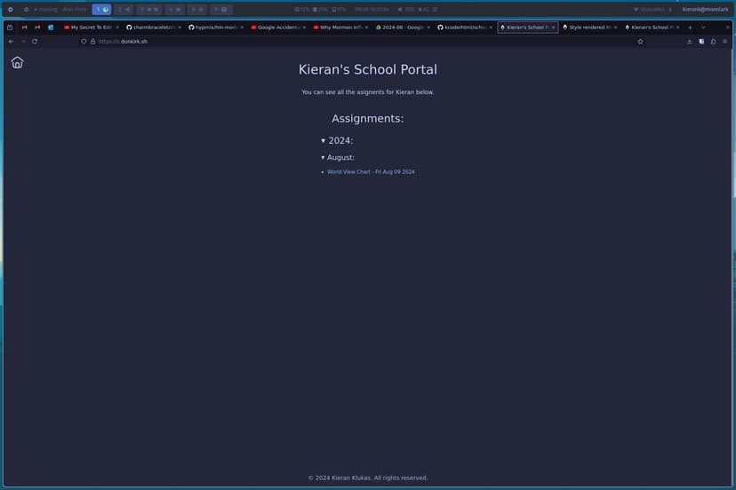This screenshot has height=490, width=736.
Task: Click the shield tracking protection icon
Action: click(x=84, y=41)
